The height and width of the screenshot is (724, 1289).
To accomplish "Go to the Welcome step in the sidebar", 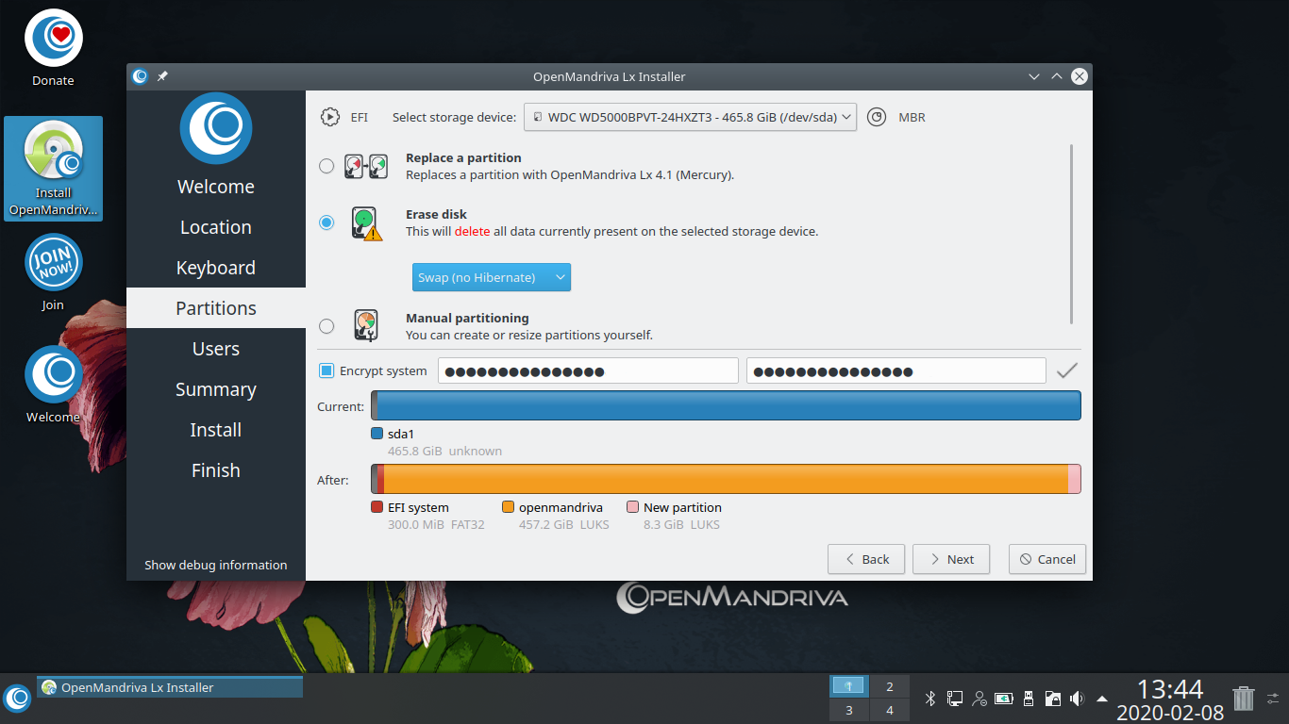I will [x=216, y=187].
